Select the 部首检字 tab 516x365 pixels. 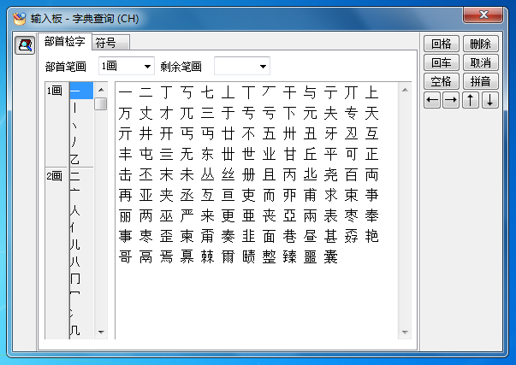coord(64,41)
